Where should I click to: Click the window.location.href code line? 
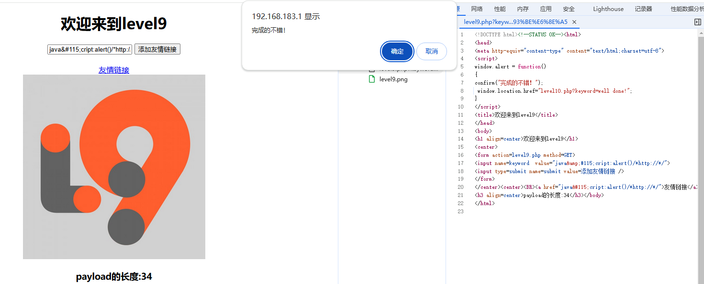(x=555, y=91)
